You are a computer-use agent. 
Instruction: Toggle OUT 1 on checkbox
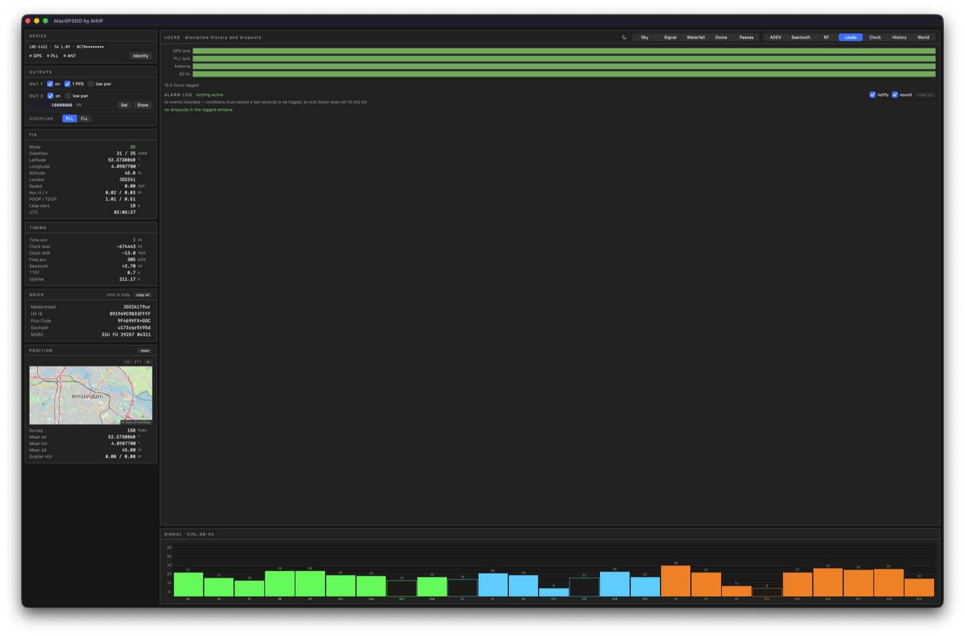[x=50, y=84]
